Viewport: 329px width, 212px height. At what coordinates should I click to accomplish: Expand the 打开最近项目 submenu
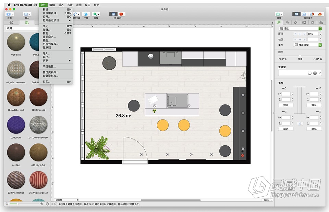click(x=56, y=20)
